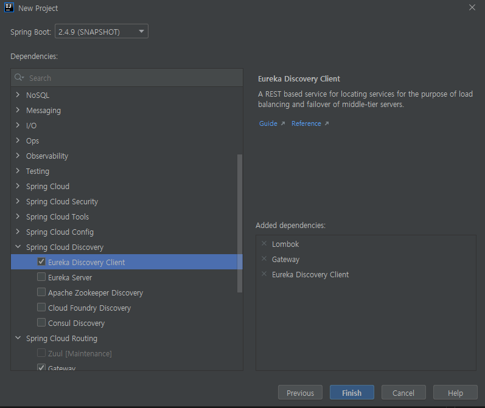Viewport: 485px width, 408px height.
Task: Select Observability tree label
Action: click(47, 156)
